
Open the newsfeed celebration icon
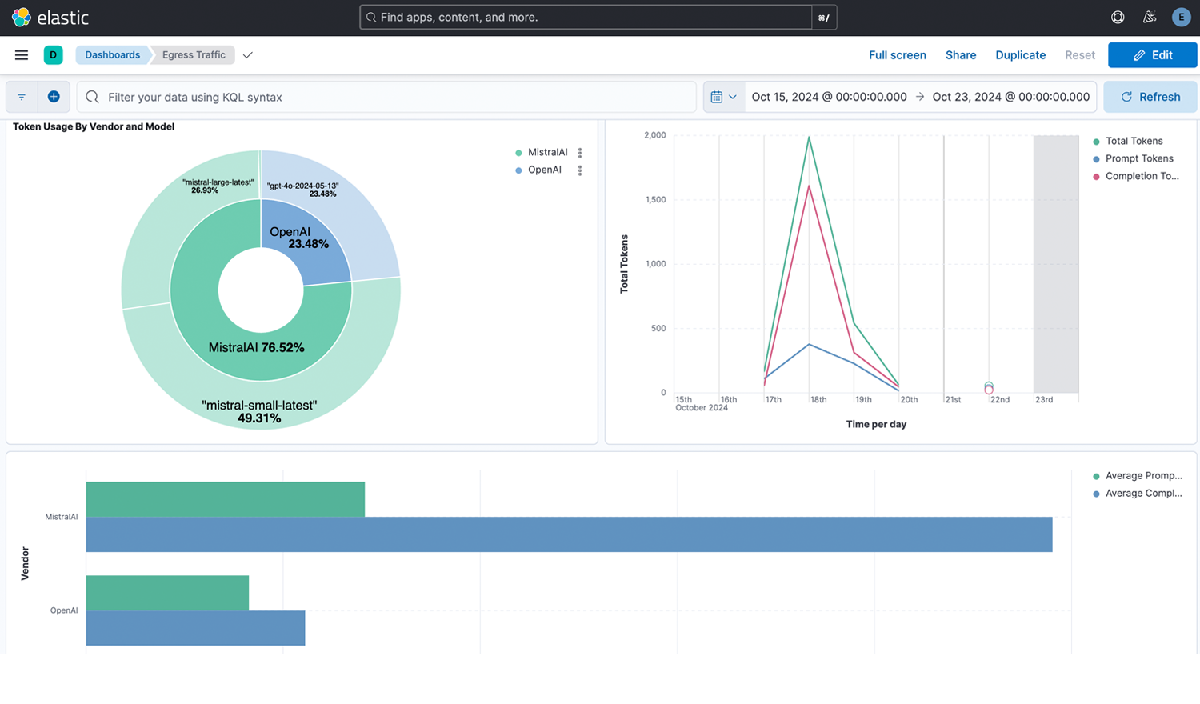pos(1150,17)
